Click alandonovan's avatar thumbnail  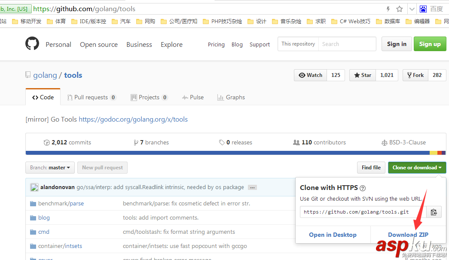coord(34,187)
